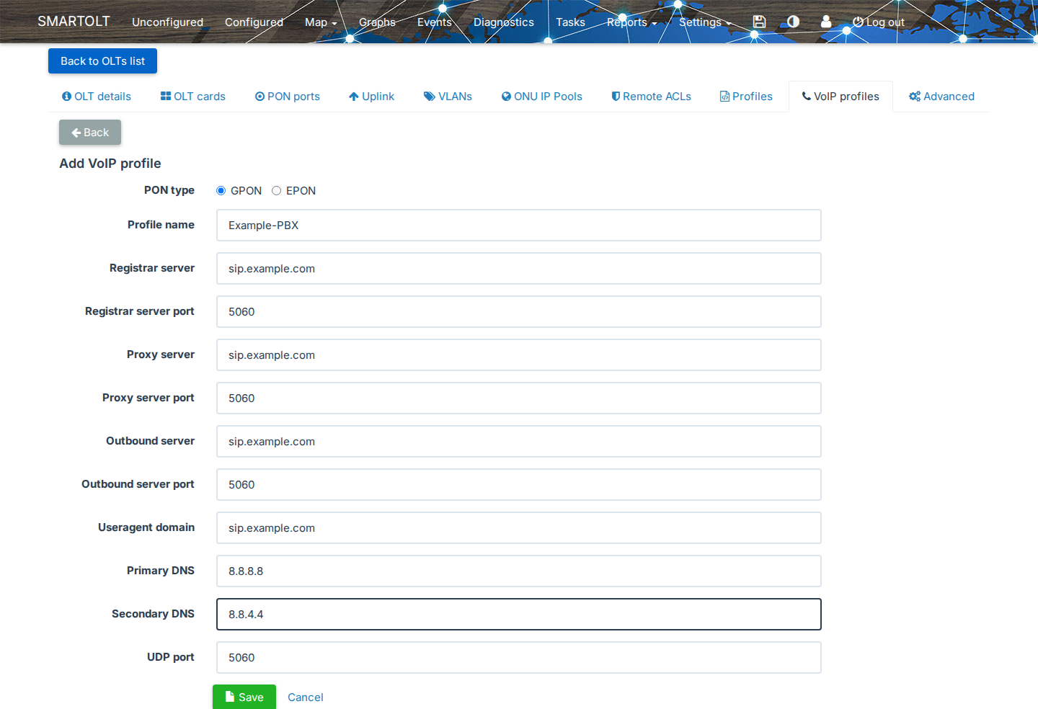Click the Cancel link
The image size is (1038, 709).
[x=306, y=697]
